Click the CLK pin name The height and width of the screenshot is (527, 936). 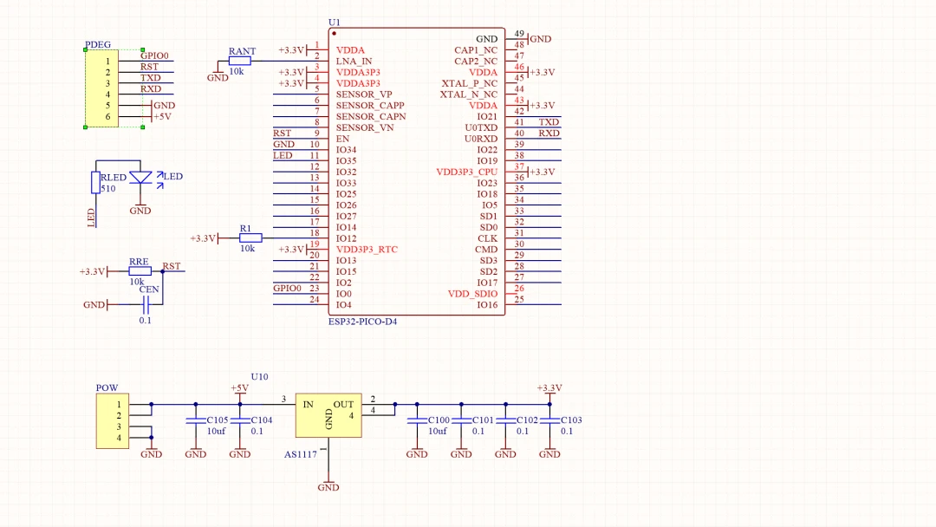tap(488, 238)
